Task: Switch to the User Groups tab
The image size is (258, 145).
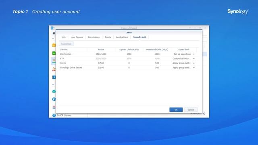Action: pyautogui.click(x=77, y=37)
